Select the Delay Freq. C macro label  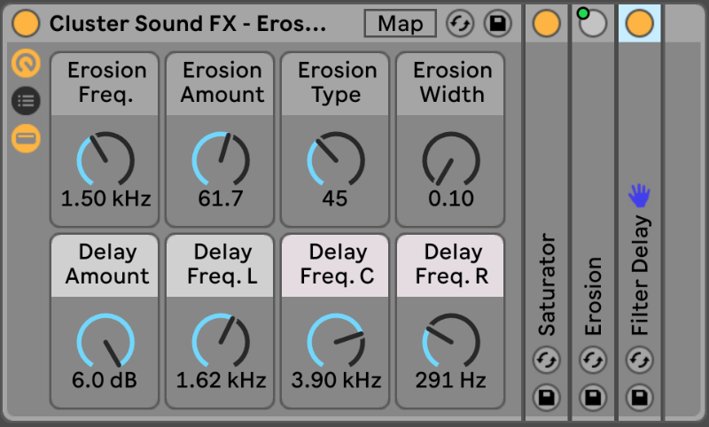pos(337,265)
